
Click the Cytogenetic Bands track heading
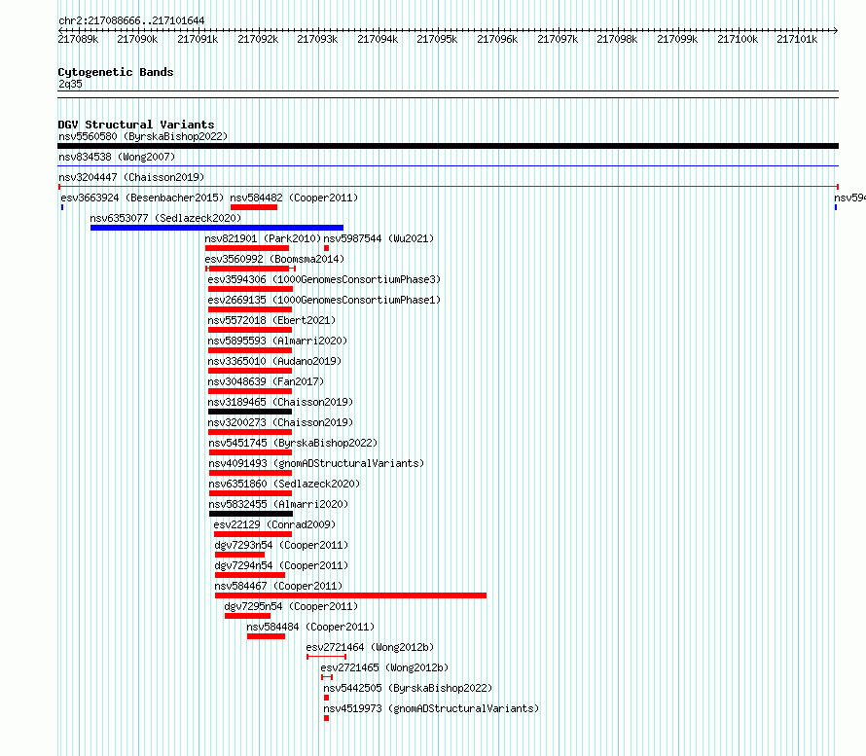tap(116, 72)
